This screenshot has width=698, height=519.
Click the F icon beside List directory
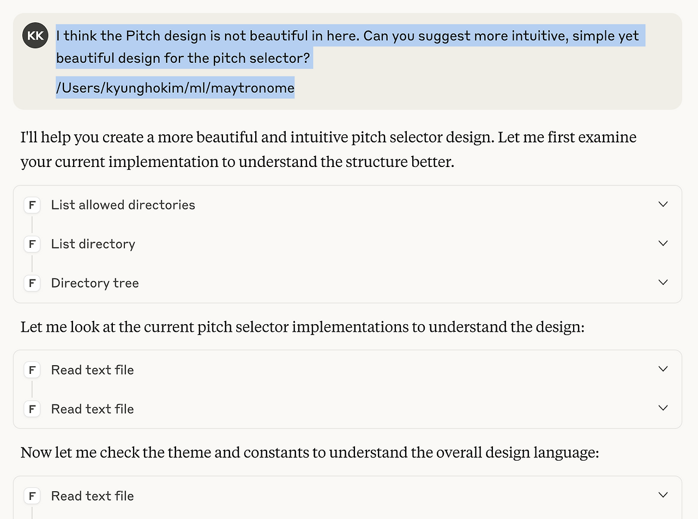click(x=32, y=244)
